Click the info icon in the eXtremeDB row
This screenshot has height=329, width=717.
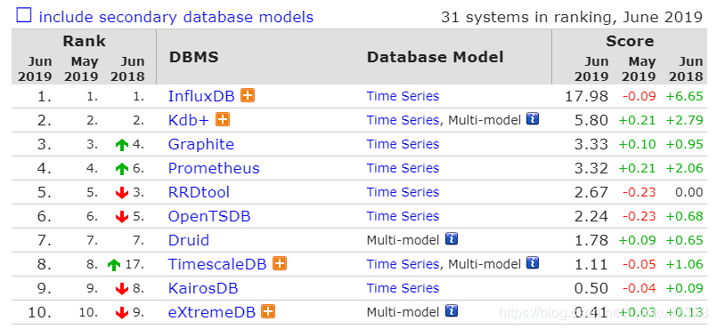pos(452,310)
